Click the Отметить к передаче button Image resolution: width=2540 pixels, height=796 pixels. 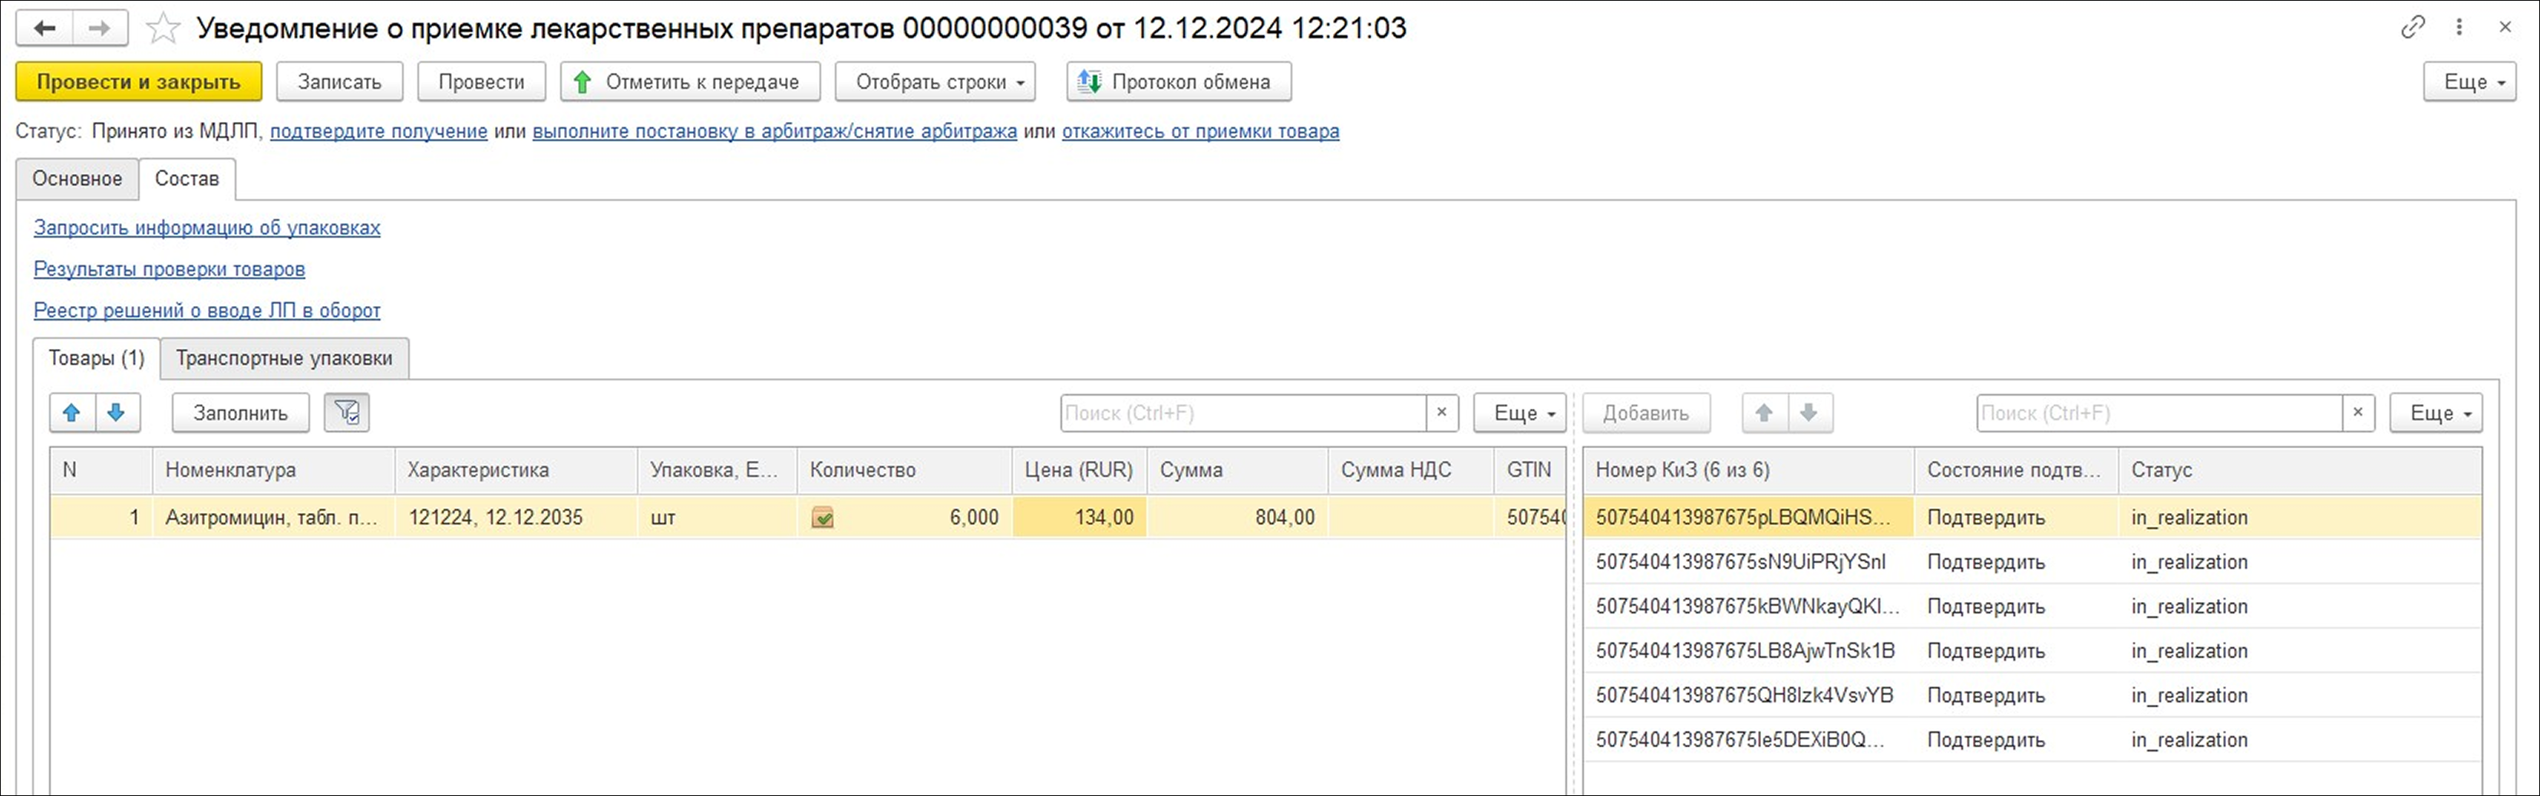pos(690,82)
